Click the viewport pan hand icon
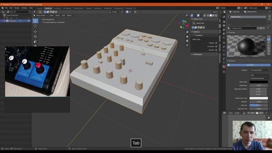 click(187, 37)
